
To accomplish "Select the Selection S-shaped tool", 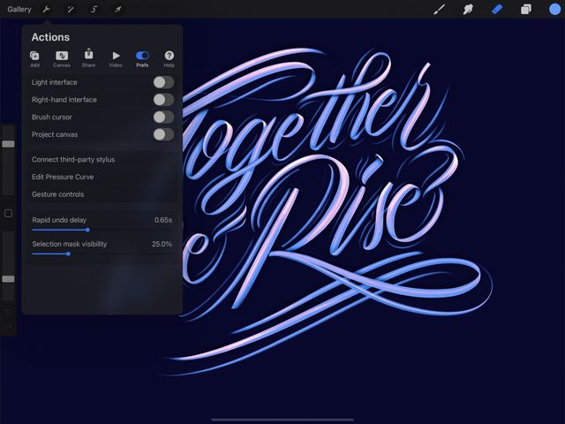I will tap(94, 10).
